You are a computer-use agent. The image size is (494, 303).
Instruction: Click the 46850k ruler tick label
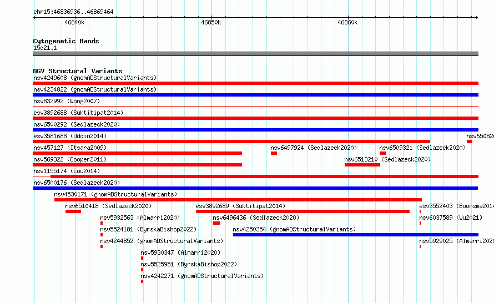tap(211, 22)
